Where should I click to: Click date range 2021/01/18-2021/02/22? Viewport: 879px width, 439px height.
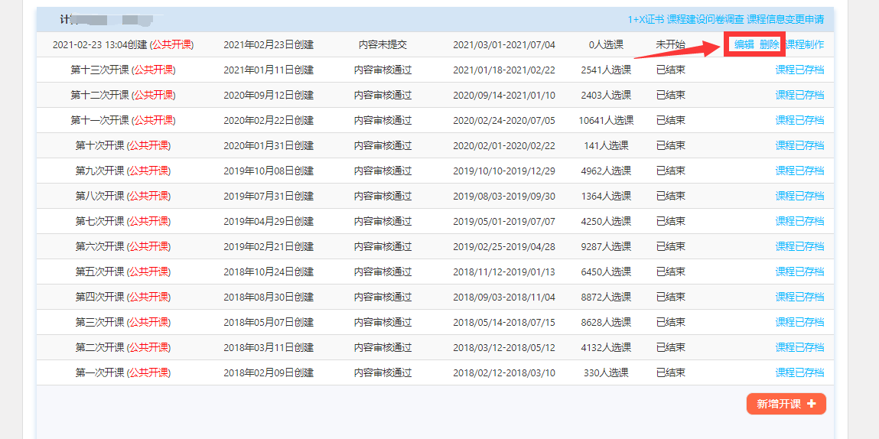click(504, 70)
